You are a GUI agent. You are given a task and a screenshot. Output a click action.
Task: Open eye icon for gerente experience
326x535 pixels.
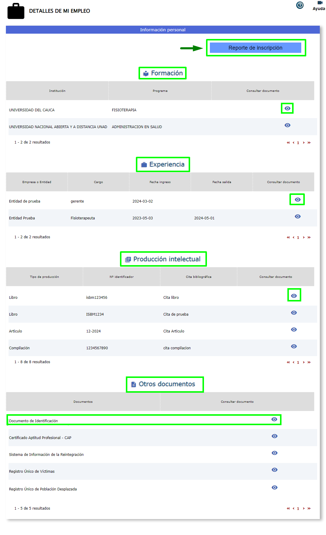pyautogui.click(x=297, y=200)
